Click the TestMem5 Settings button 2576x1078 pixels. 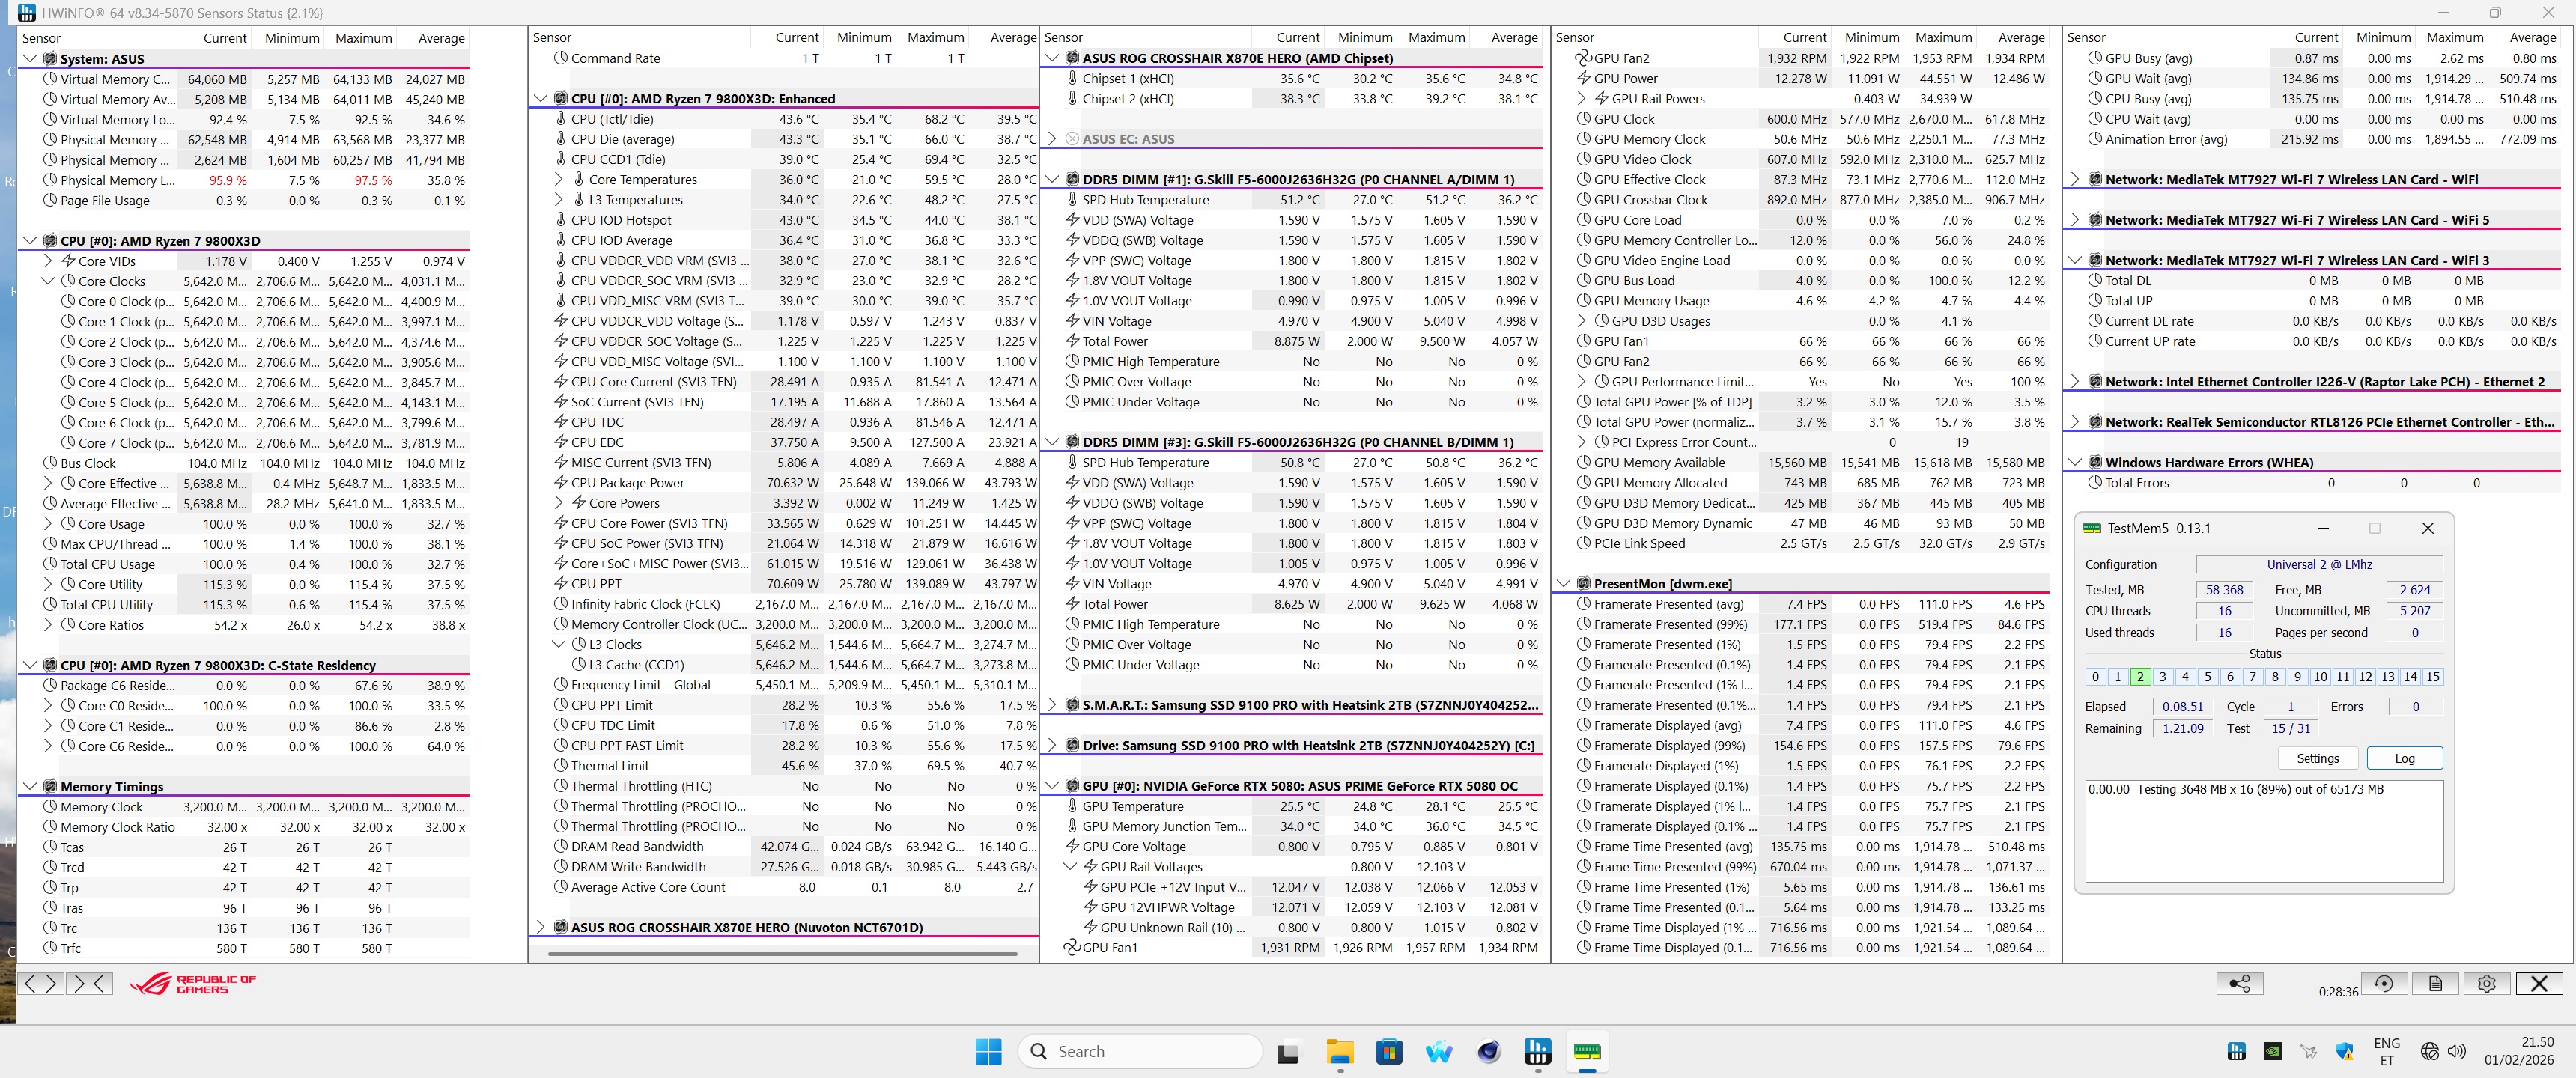coord(2317,758)
